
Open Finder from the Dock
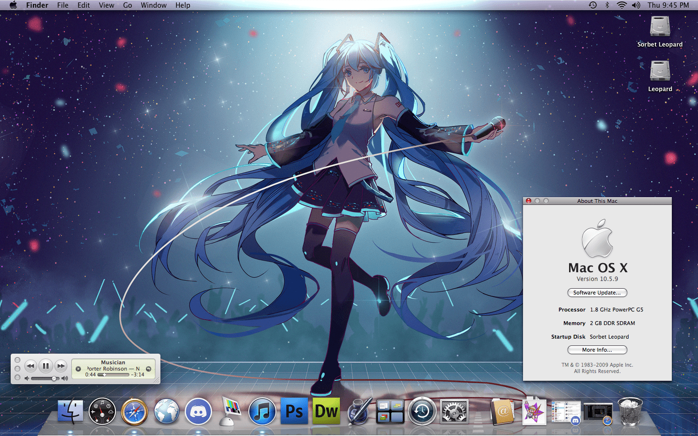click(x=71, y=411)
